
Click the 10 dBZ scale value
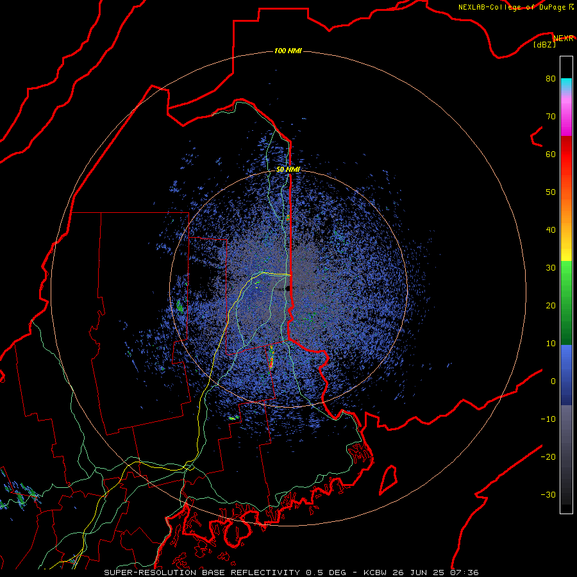[x=551, y=344]
